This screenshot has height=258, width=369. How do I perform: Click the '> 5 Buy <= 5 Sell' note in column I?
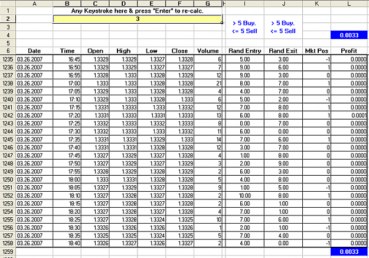pyautogui.click(x=244, y=27)
